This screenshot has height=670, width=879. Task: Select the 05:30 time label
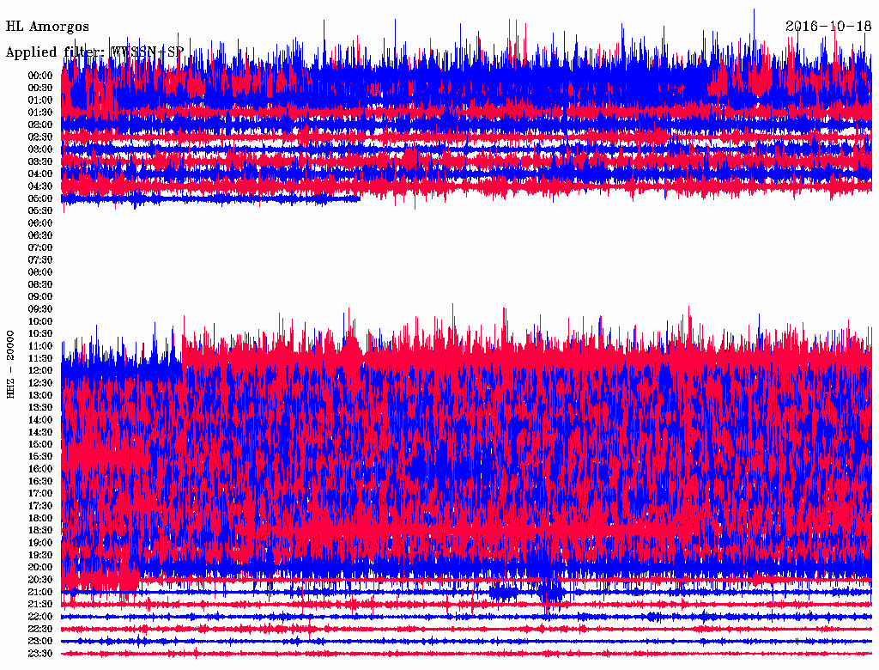40,210
